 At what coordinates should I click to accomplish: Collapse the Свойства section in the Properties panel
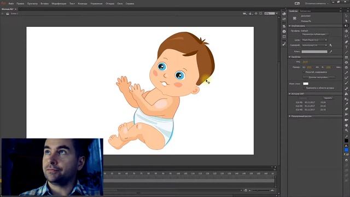coord(290,57)
